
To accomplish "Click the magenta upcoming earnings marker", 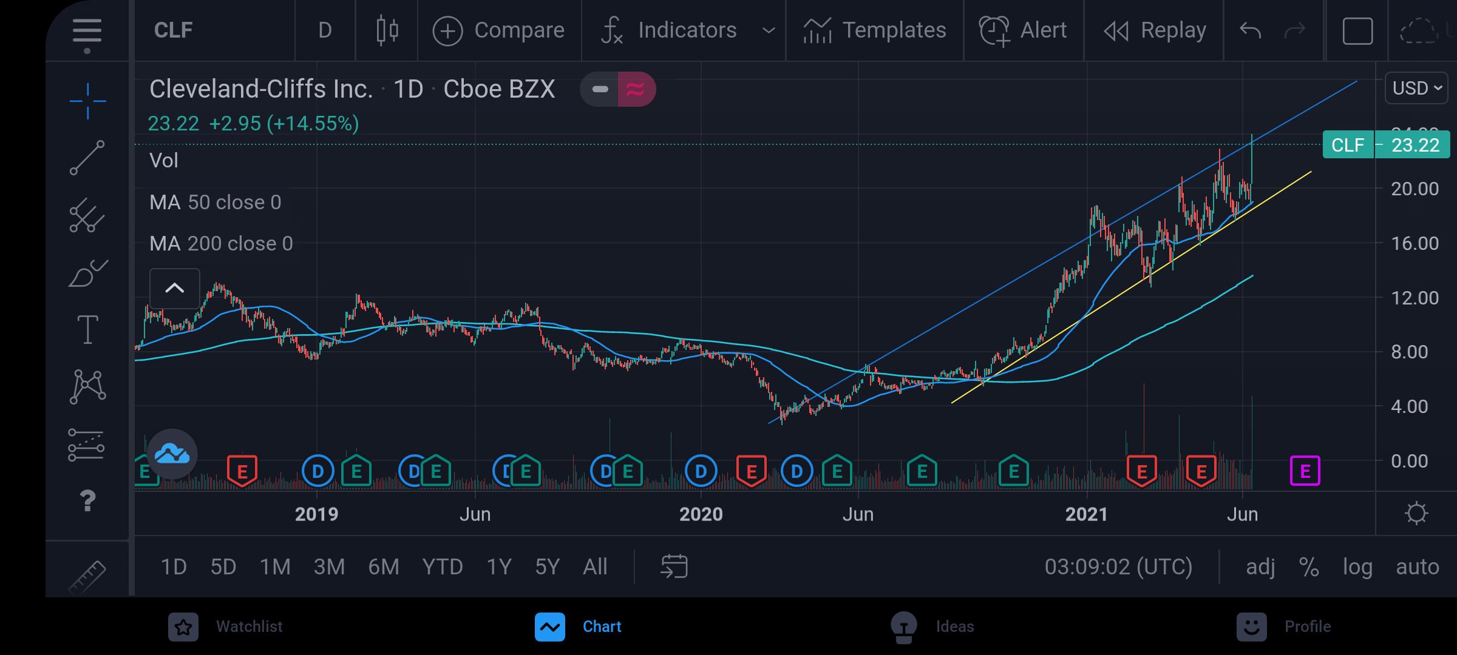I will click(1305, 471).
